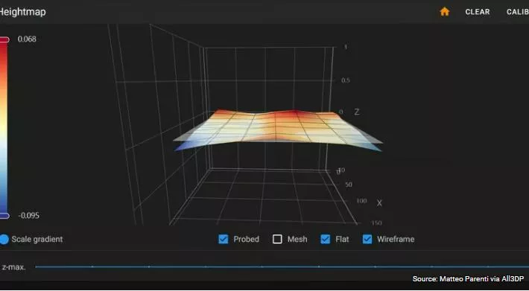Click the Probed label text
Viewport: 529px width, 291px height.
coord(247,239)
